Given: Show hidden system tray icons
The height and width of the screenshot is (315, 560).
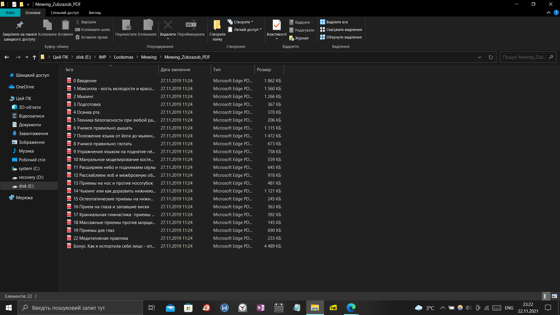Looking at the screenshot, I should pos(442,308).
